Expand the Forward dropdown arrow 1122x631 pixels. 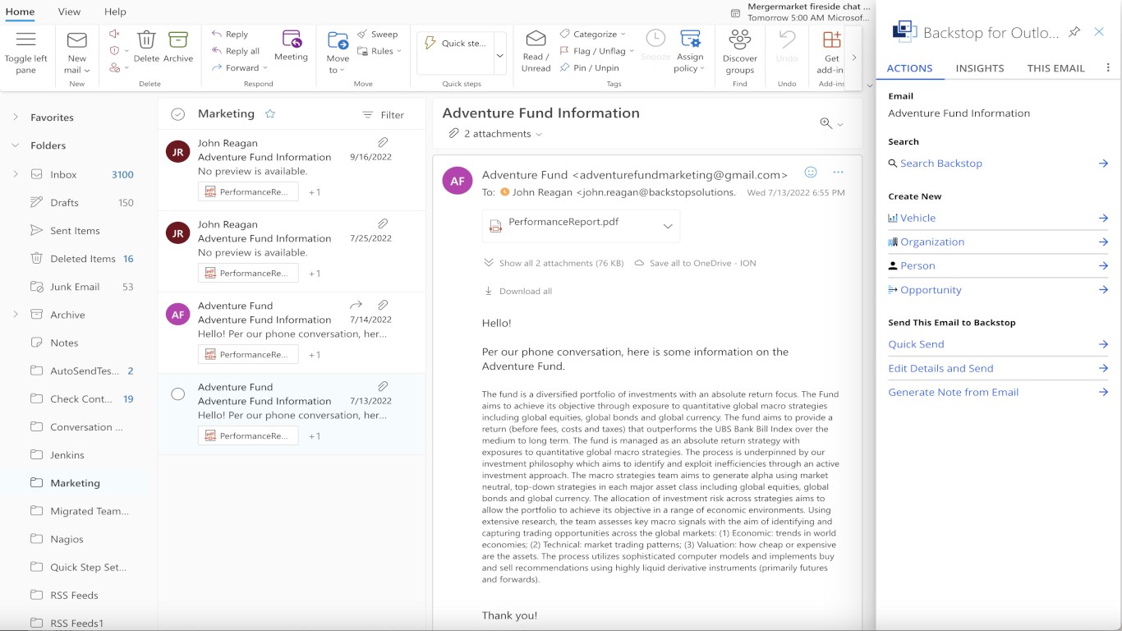coord(265,68)
